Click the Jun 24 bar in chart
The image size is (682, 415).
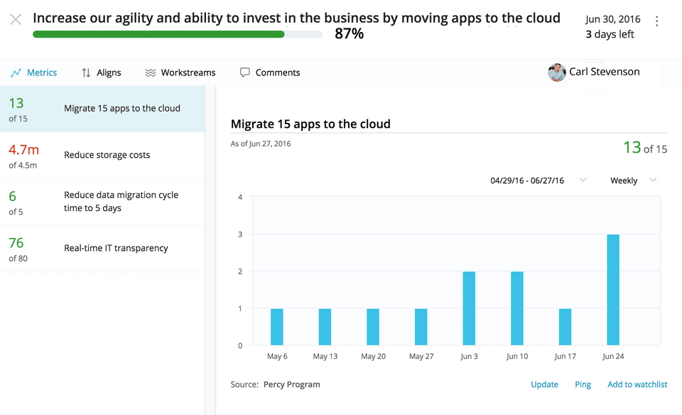(x=613, y=290)
